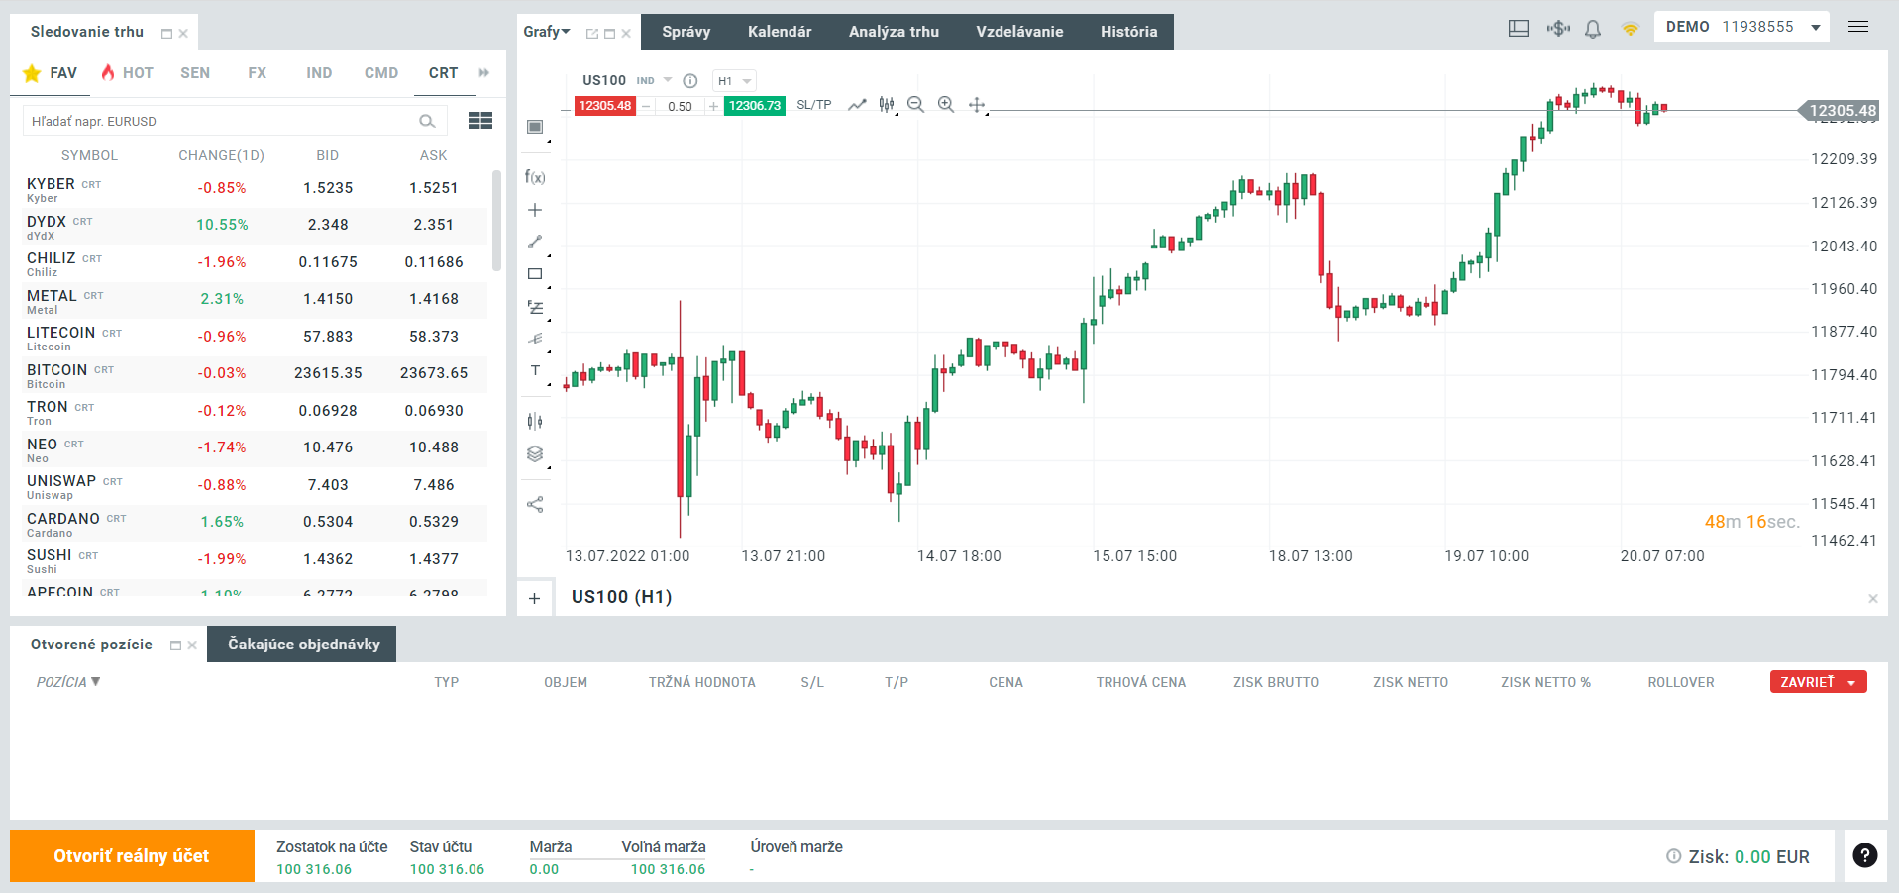Screen dimensions: 1899x893
Task: Select the text annotation tool
Action: point(535,370)
